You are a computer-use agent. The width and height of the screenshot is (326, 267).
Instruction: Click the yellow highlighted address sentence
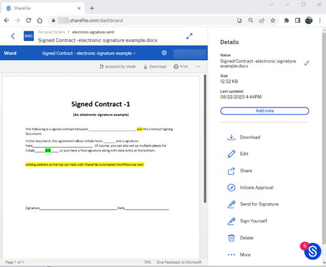(x=85, y=165)
